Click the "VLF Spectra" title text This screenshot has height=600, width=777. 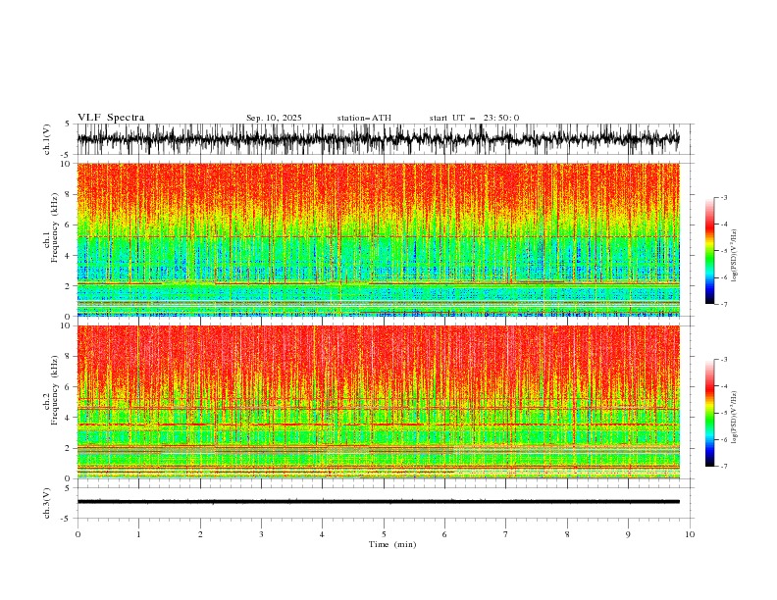point(111,118)
